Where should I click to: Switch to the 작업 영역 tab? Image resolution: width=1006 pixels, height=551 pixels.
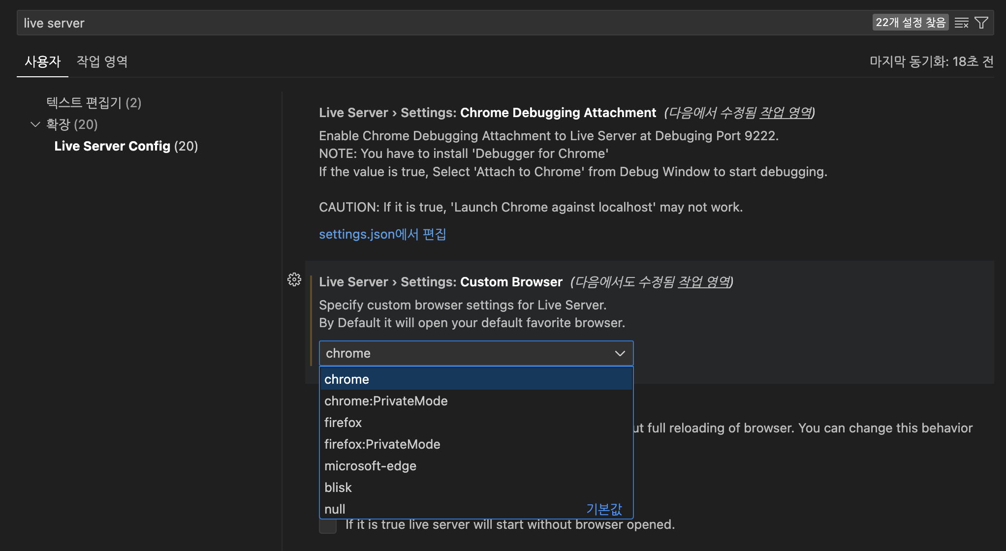tap(102, 61)
